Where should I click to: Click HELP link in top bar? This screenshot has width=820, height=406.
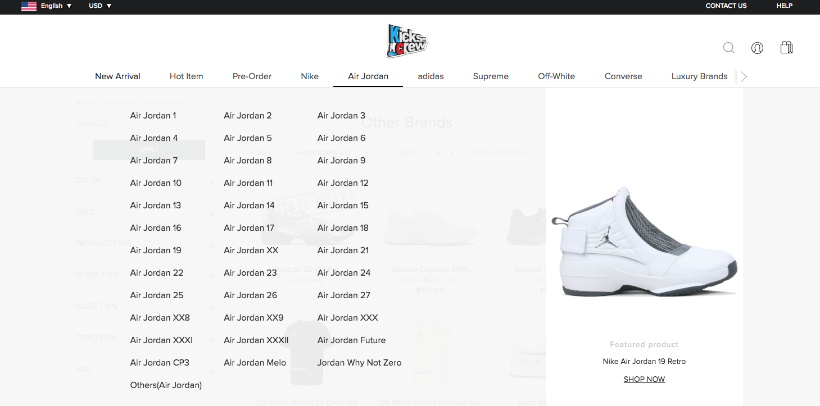(784, 6)
